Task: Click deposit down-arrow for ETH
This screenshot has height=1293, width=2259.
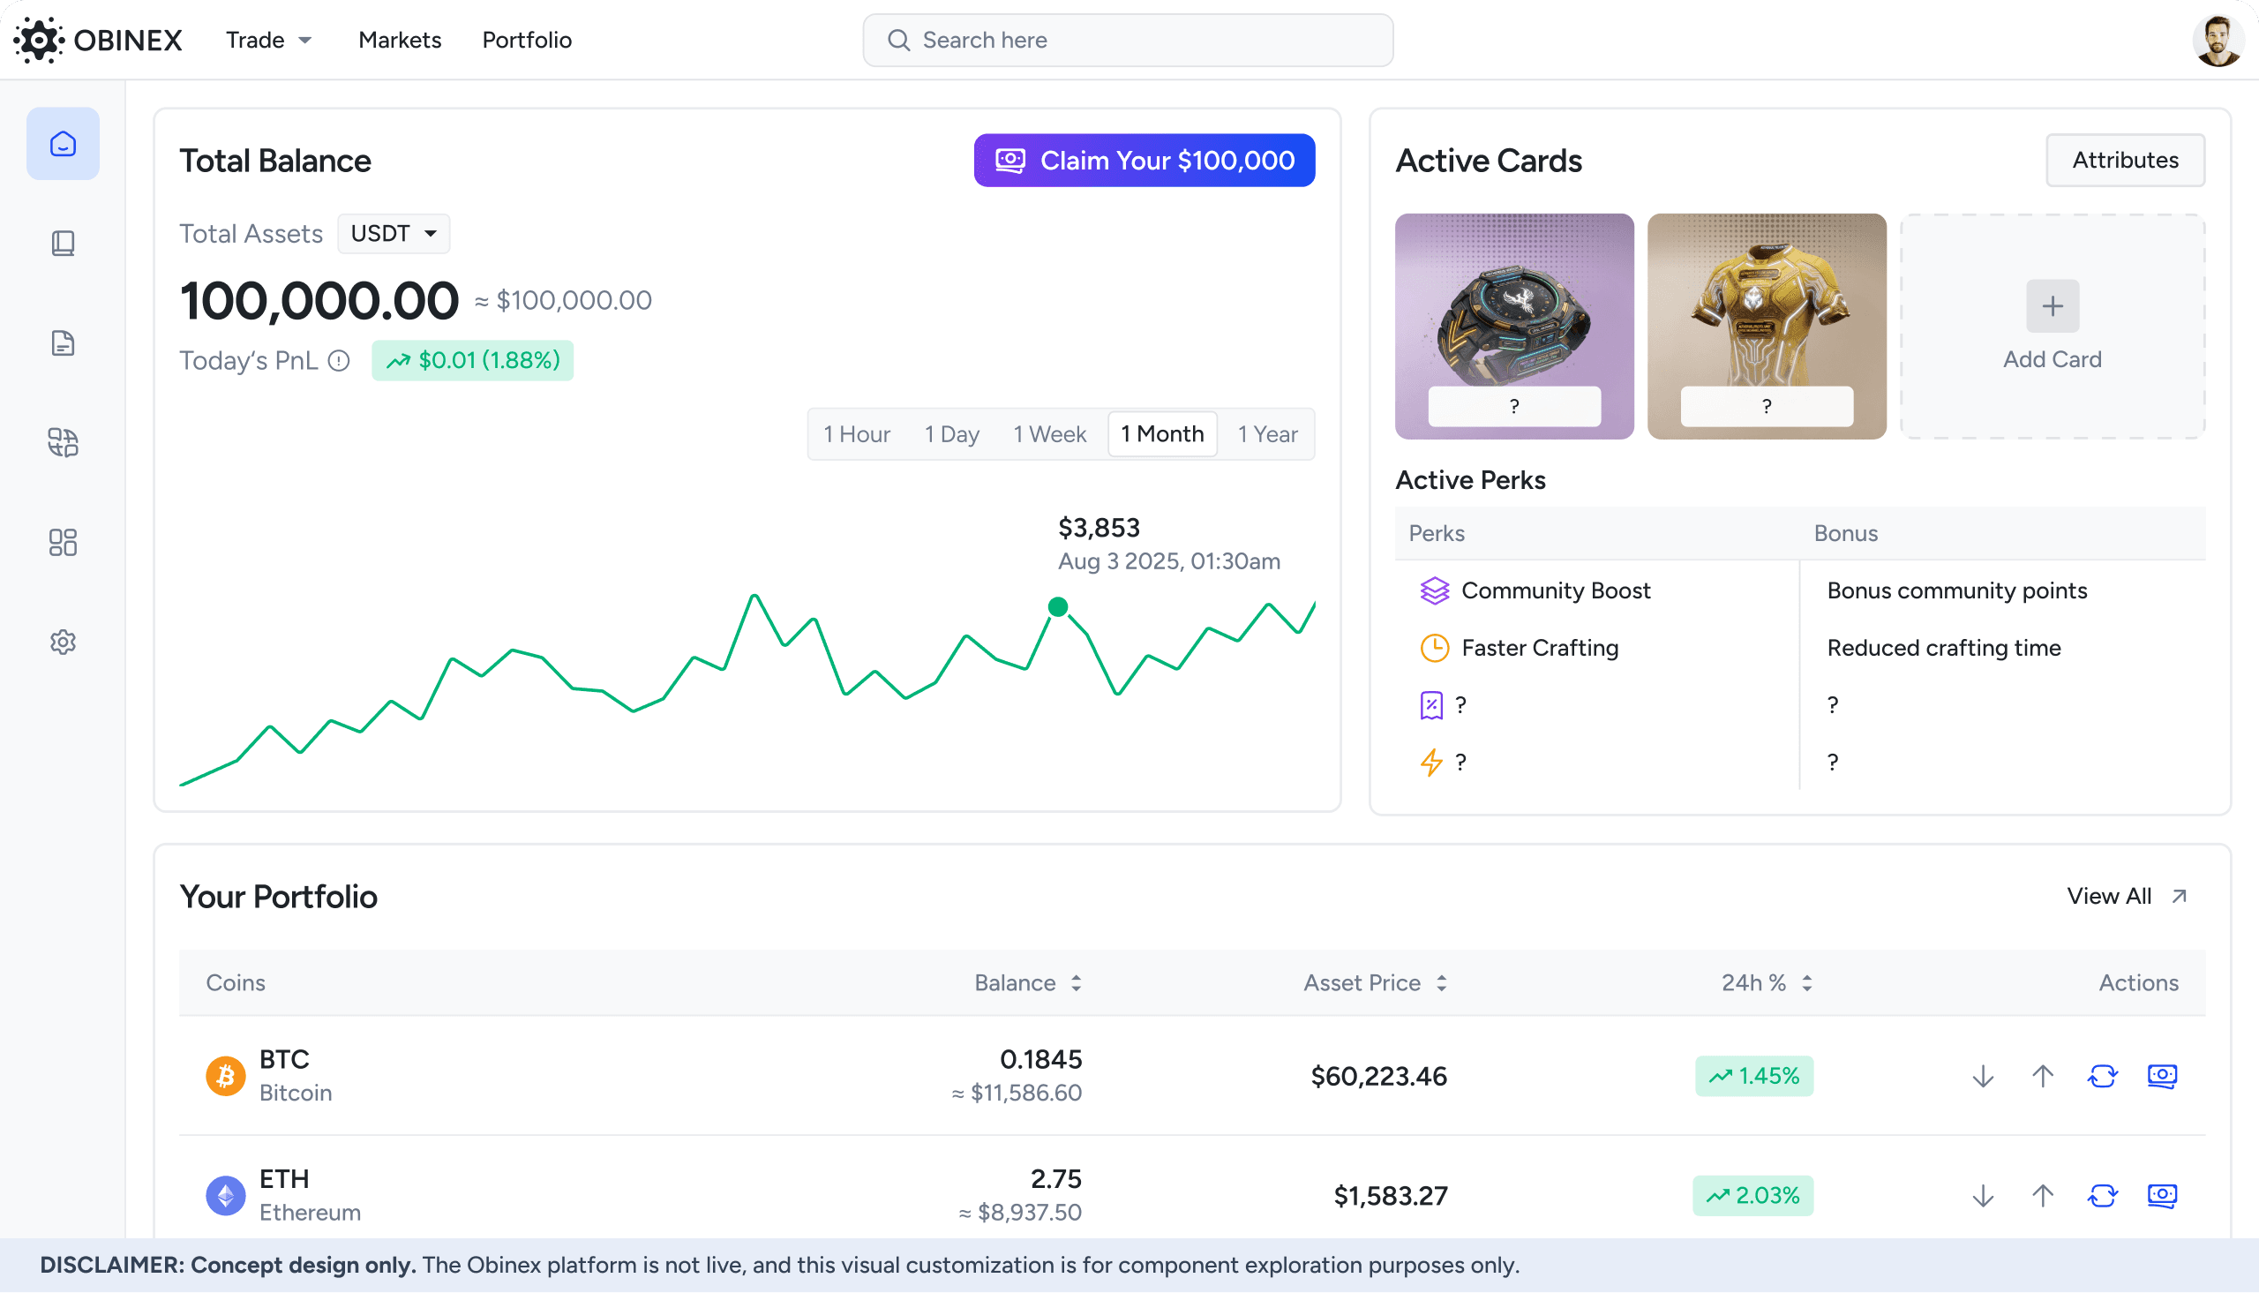Action: point(1983,1196)
